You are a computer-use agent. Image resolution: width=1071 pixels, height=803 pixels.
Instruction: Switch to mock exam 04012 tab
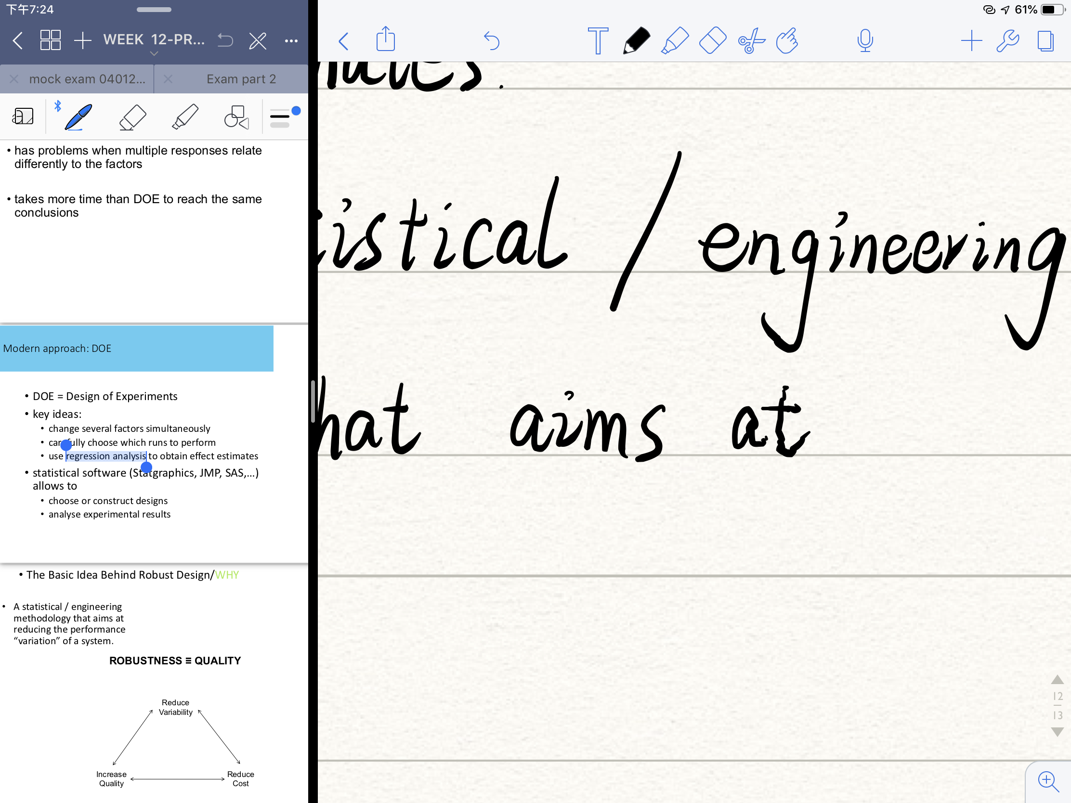87,79
